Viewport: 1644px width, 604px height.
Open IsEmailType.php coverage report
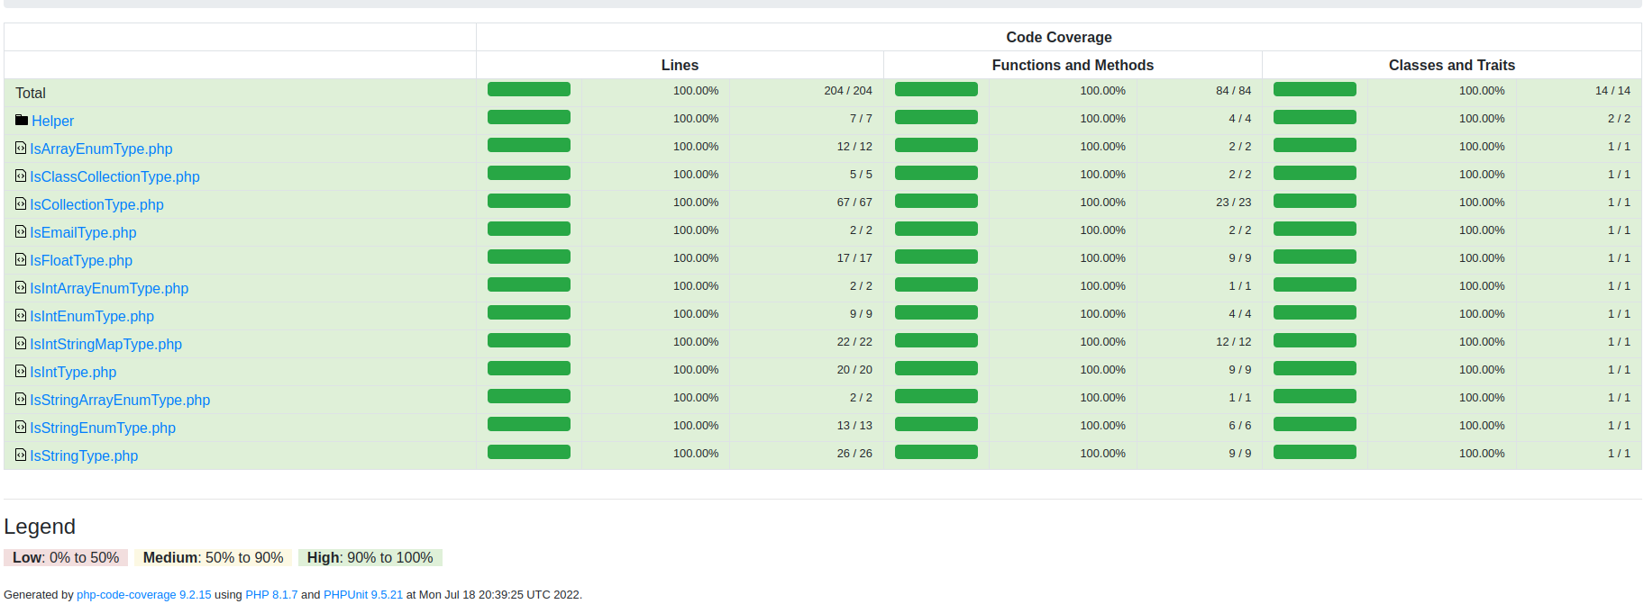[x=83, y=232]
